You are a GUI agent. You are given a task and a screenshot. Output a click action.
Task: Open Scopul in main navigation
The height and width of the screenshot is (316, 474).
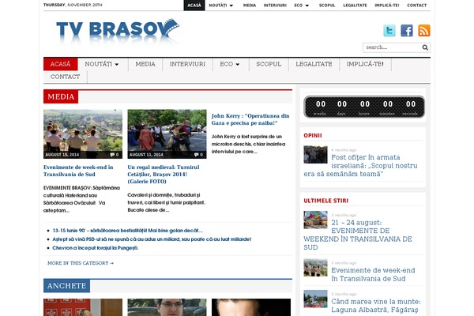269,64
